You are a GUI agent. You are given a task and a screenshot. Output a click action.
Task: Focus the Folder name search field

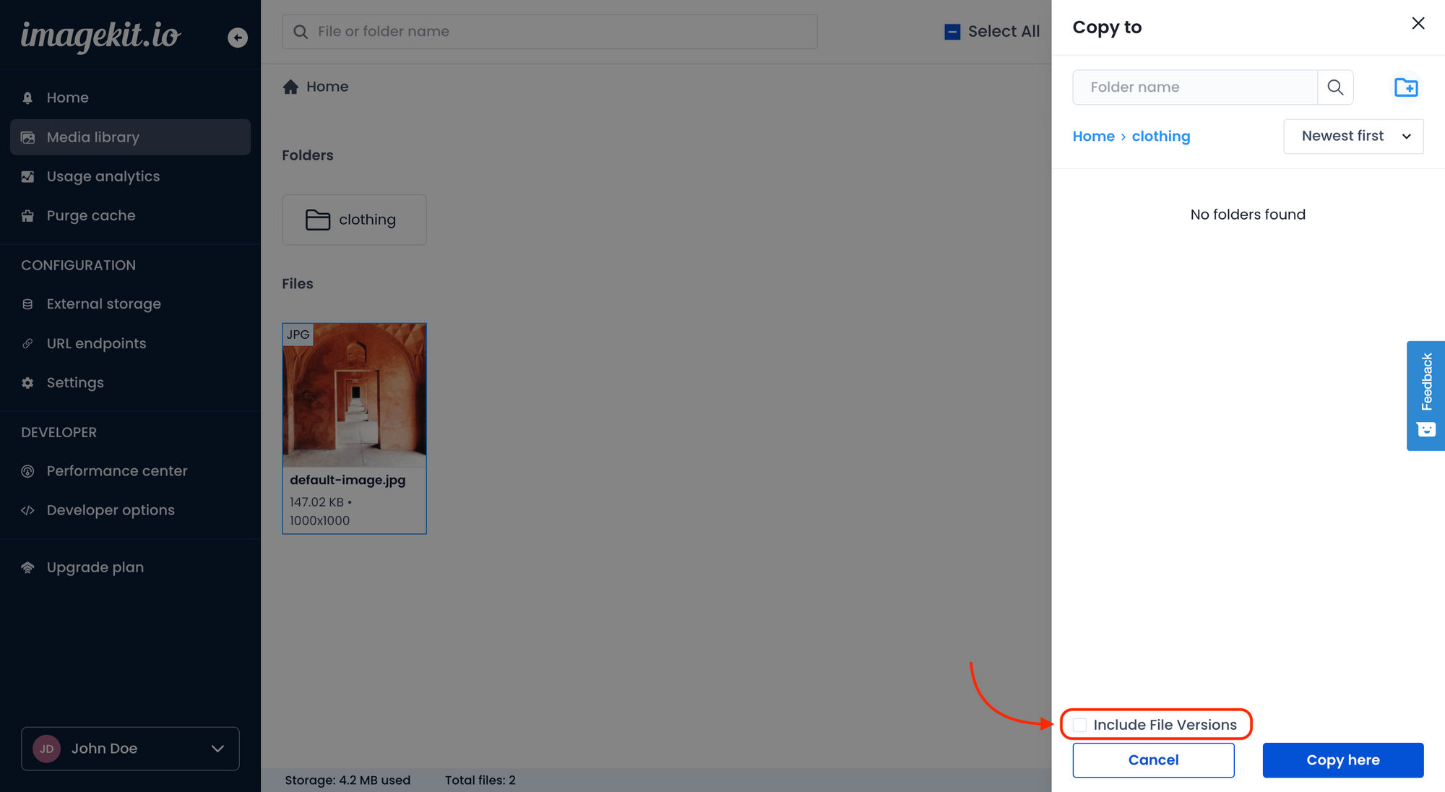click(1195, 87)
